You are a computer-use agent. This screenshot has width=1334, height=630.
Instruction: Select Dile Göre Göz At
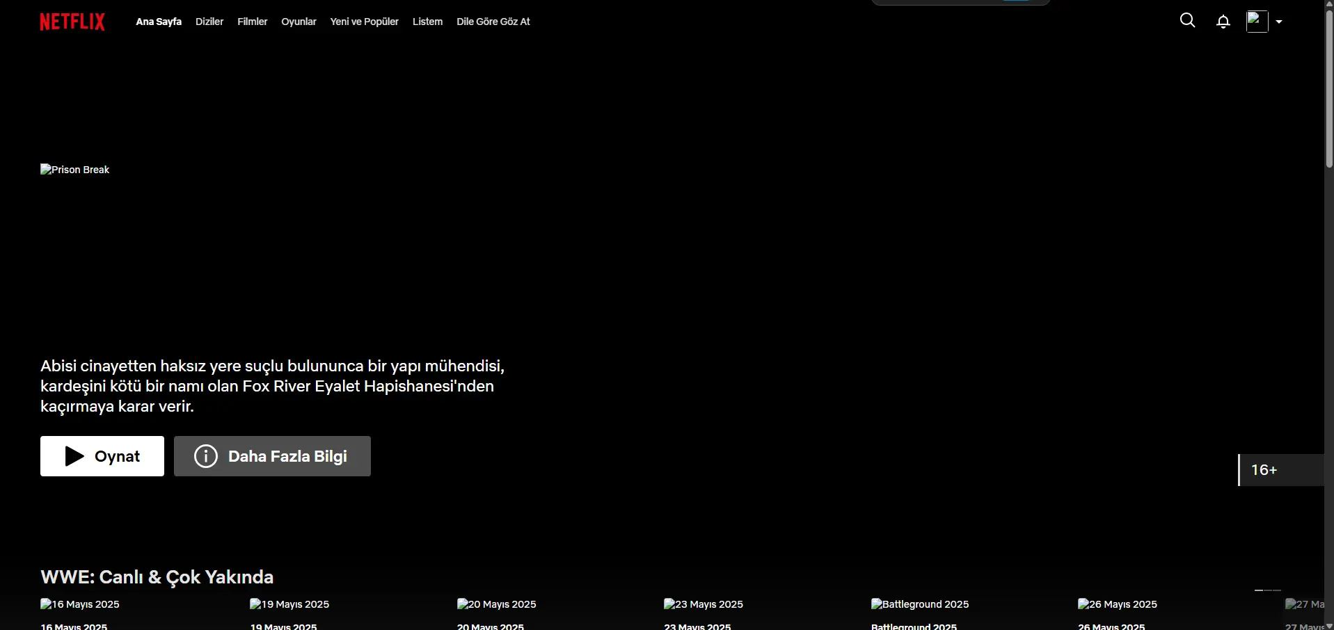pyautogui.click(x=493, y=22)
